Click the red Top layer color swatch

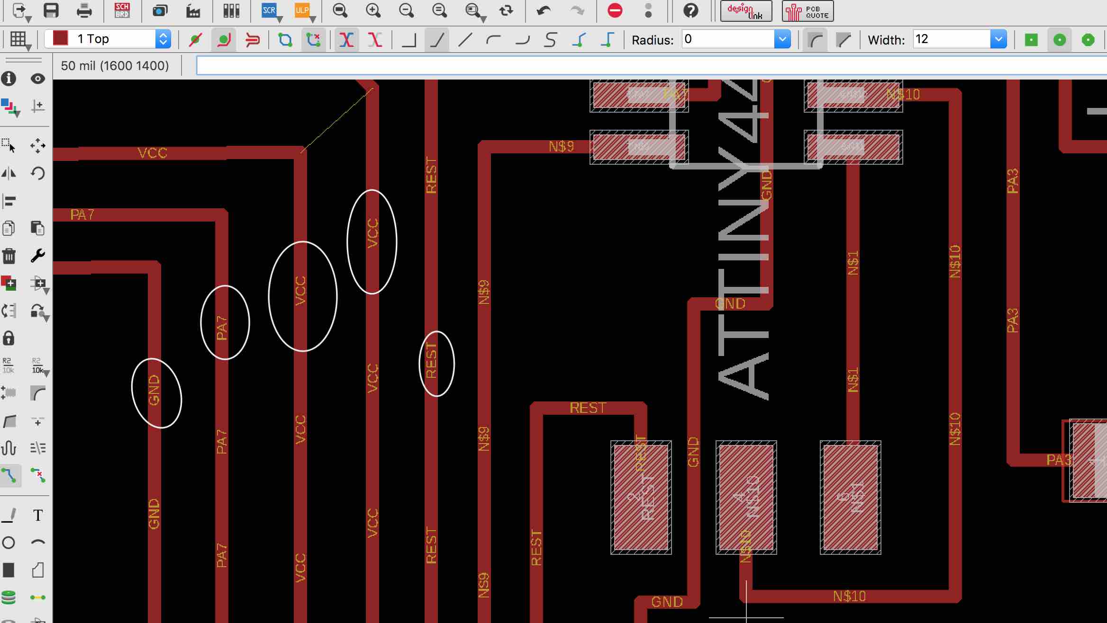tap(60, 38)
